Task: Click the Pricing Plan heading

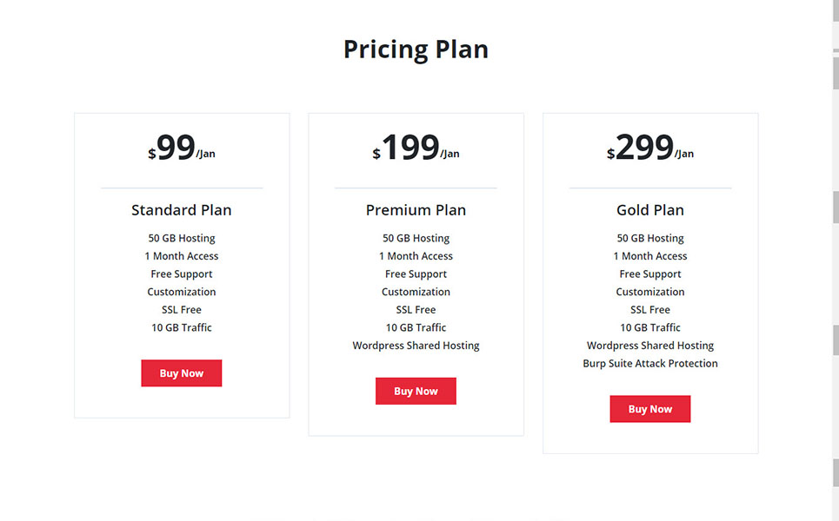Action: coord(416,49)
